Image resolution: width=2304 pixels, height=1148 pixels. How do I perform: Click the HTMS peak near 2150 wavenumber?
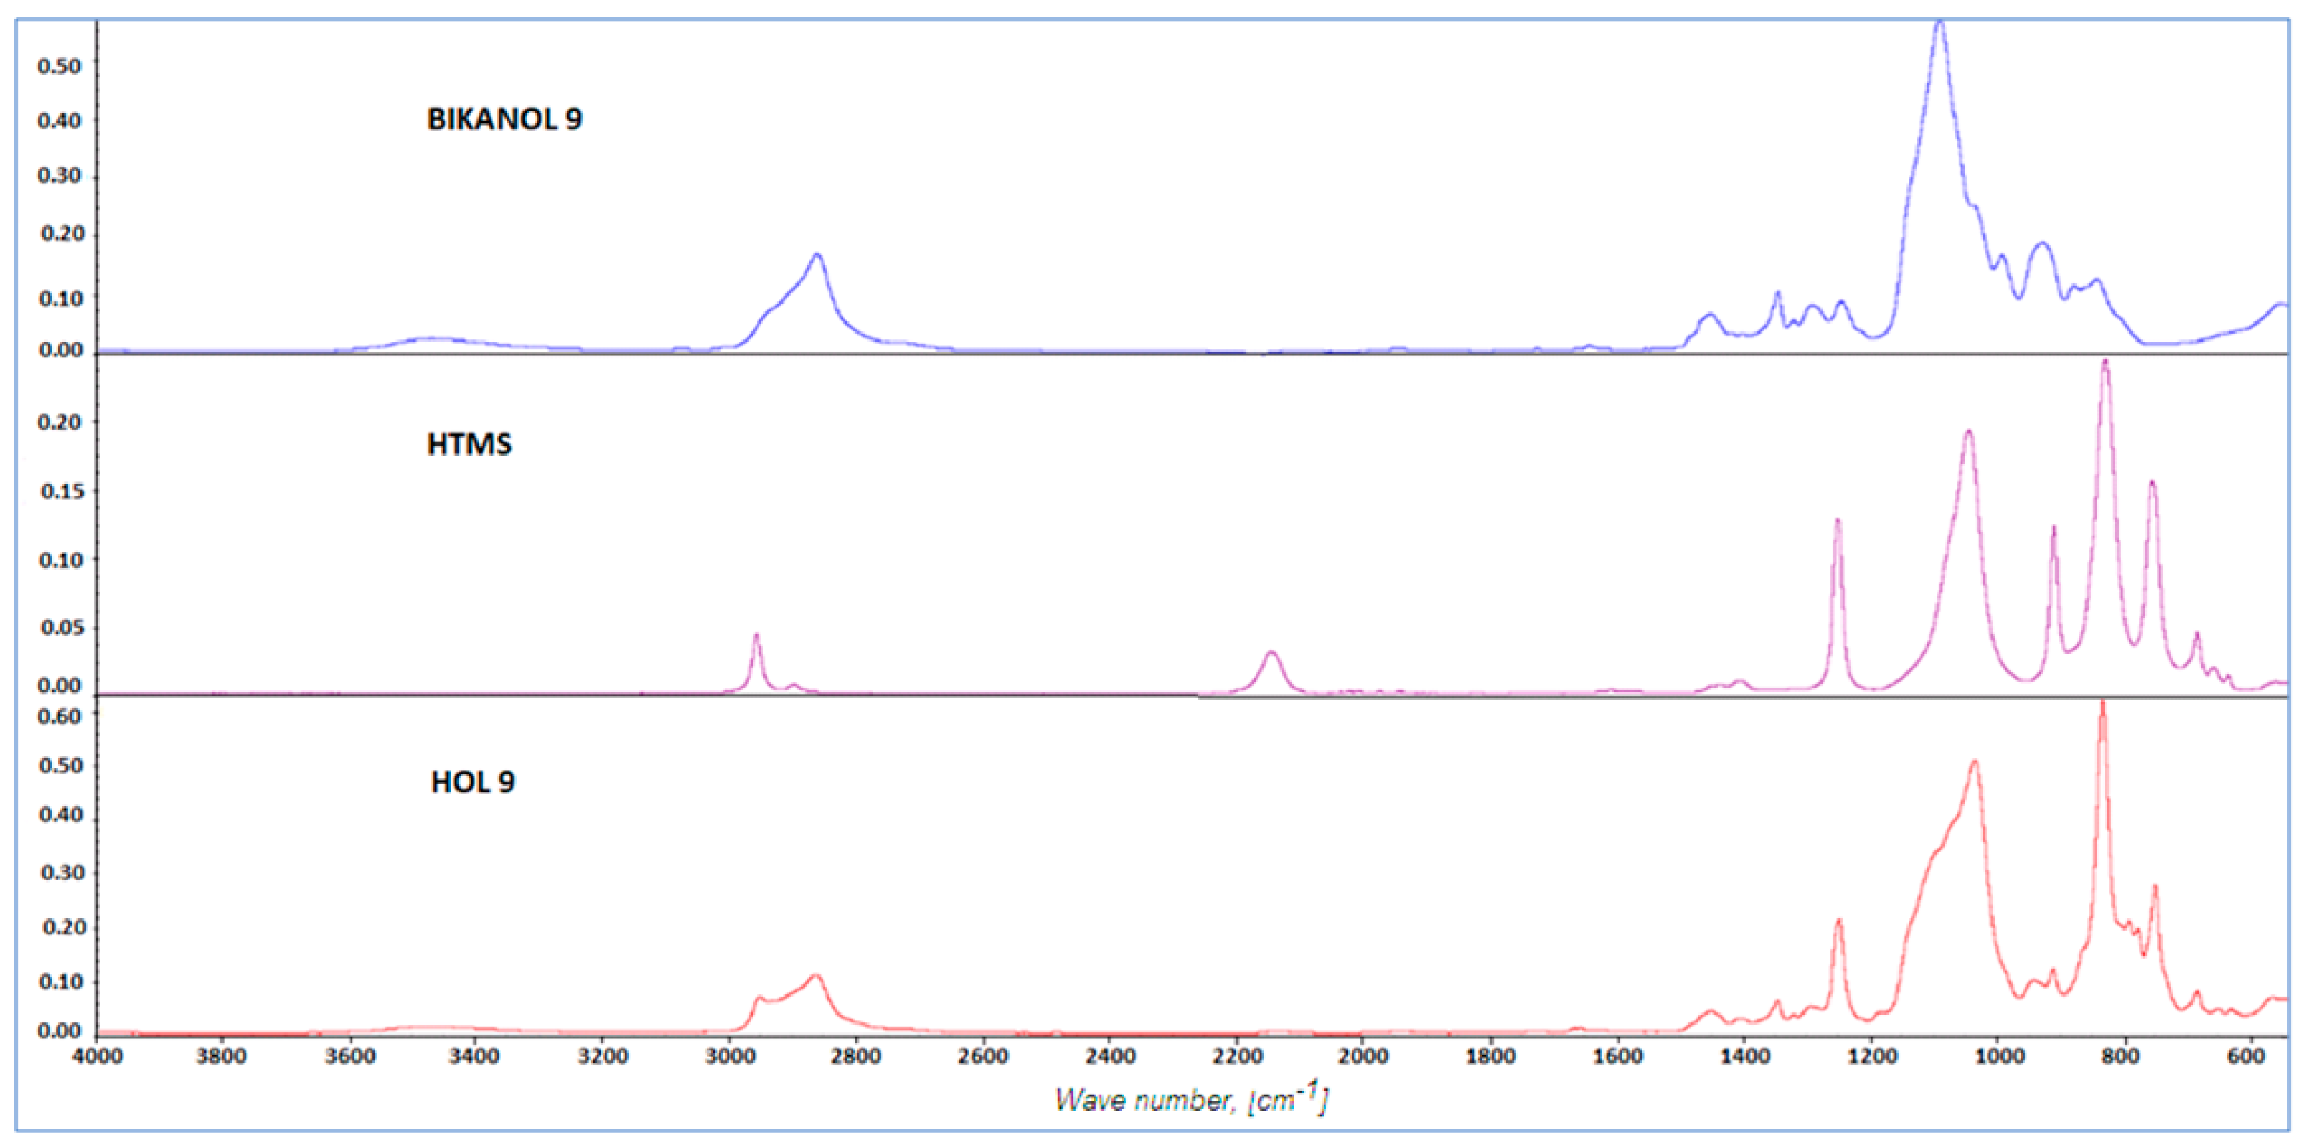pos(1271,655)
